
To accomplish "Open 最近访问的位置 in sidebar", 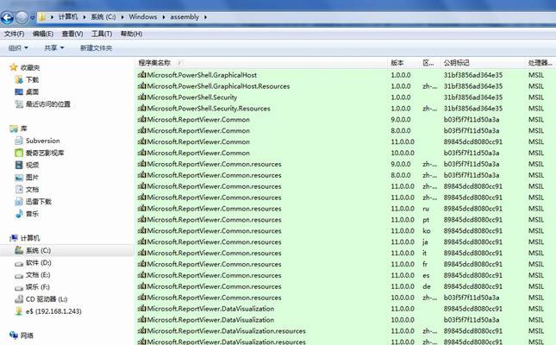I will point(48,104).
